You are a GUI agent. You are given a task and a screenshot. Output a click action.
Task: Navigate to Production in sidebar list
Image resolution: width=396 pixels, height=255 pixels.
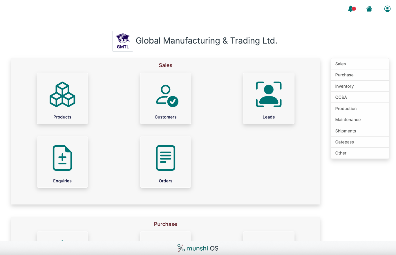coord(360,109)
